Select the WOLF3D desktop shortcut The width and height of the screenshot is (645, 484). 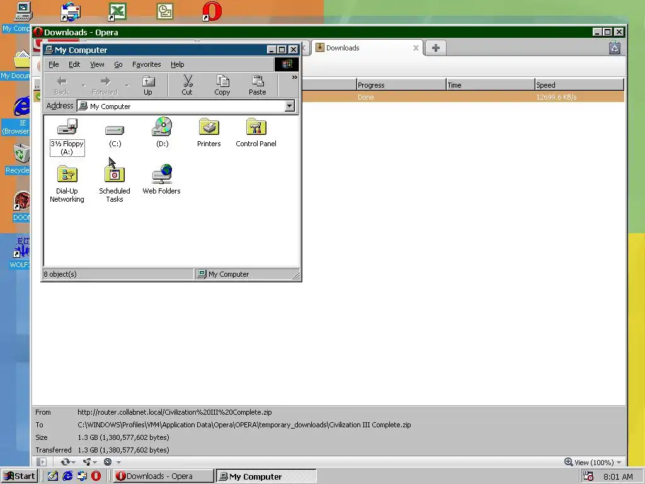coord(20,253)
